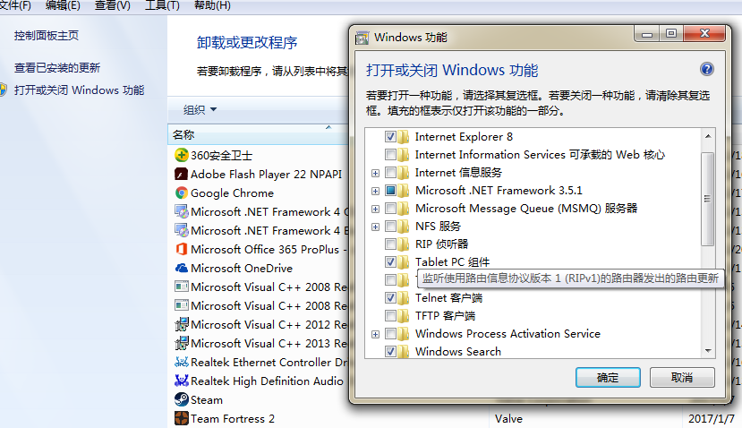Image resolution: width=742 pixels, height=428 pixels.
Task: Click the folder icon beside Telnet 客户端
Action: point(404,298)
